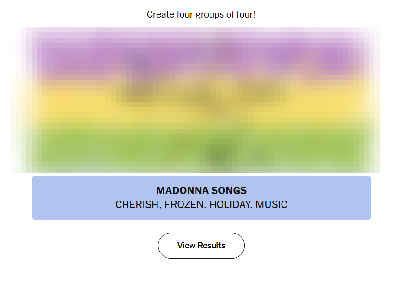The height and width of the screenshot is (305, 406).
Task: Click the View Results button
Action: (201, 246)
